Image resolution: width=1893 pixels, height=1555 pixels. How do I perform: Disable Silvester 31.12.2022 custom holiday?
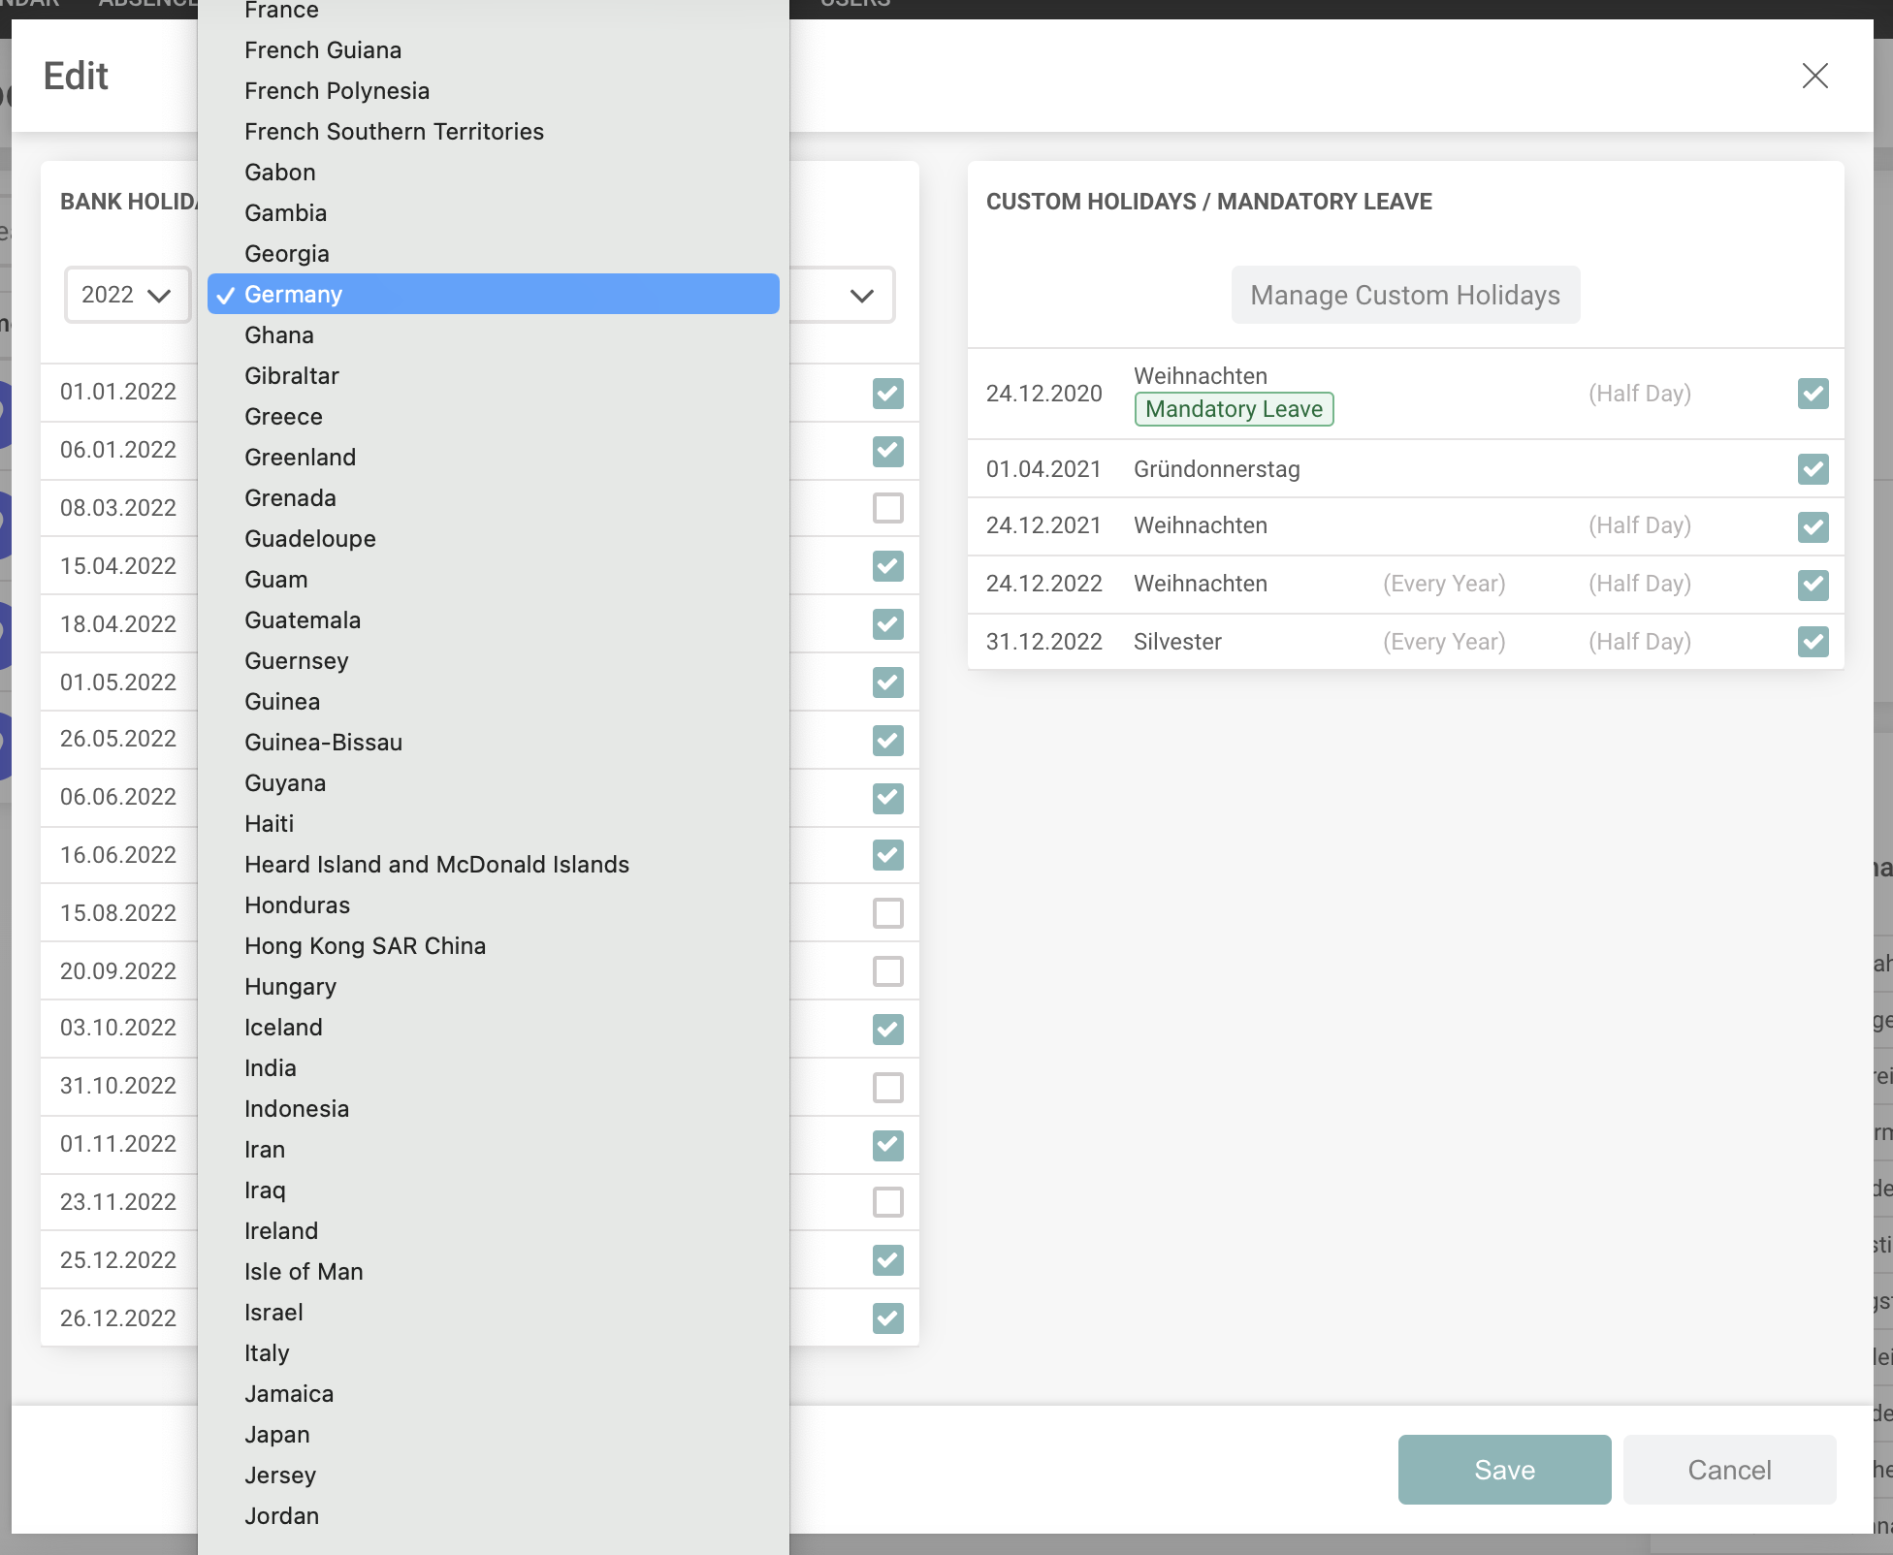tap(1813, 642)
